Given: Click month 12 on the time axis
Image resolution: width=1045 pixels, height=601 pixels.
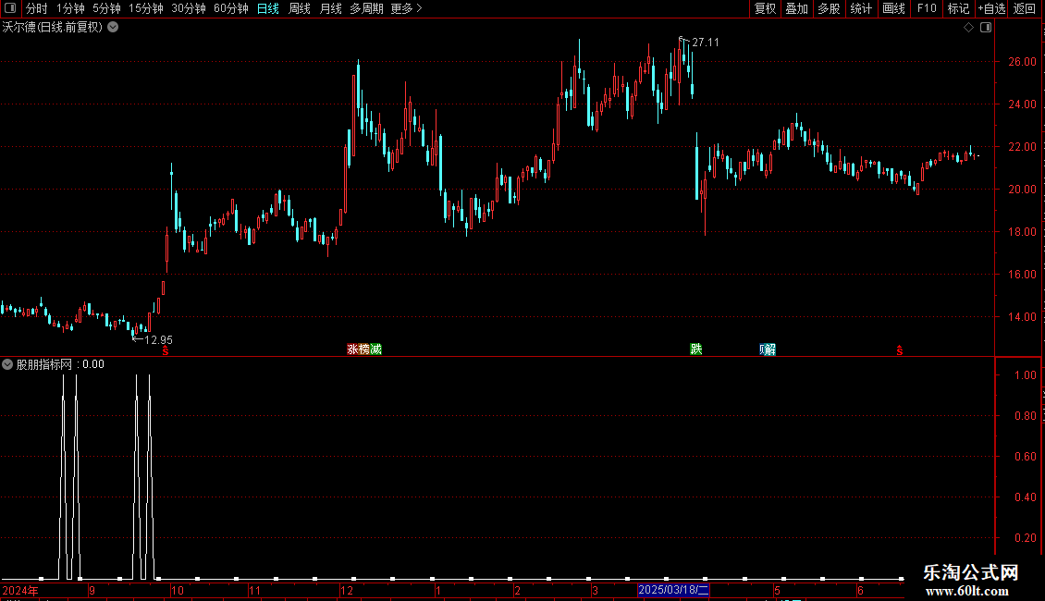Looking at the screenshot, I should click(x=347, y=590).
